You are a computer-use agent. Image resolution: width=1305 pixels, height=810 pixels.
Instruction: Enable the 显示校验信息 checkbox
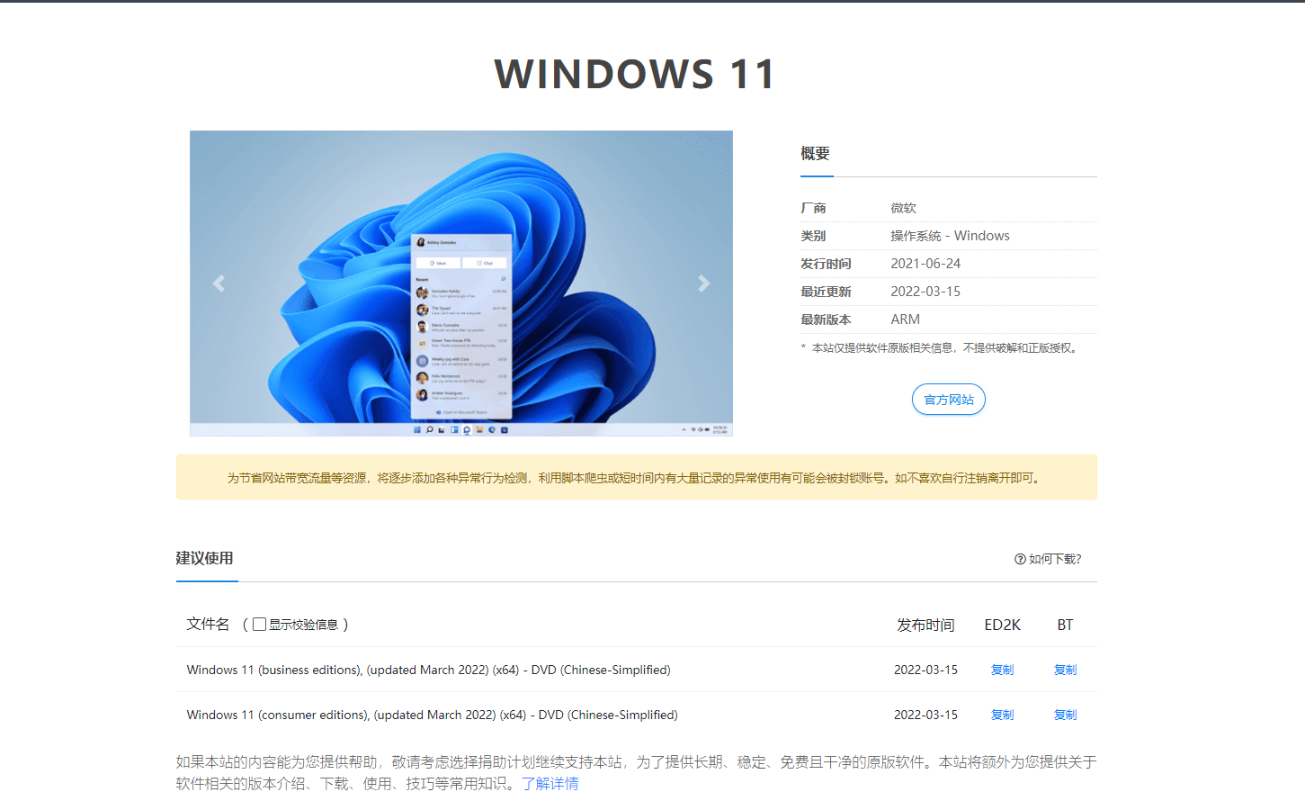(258, 624)
